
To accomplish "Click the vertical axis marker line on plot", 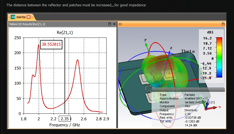I will click(x=65, y=76).
